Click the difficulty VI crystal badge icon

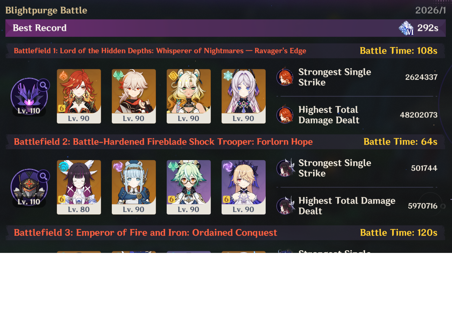click(406, 28)
